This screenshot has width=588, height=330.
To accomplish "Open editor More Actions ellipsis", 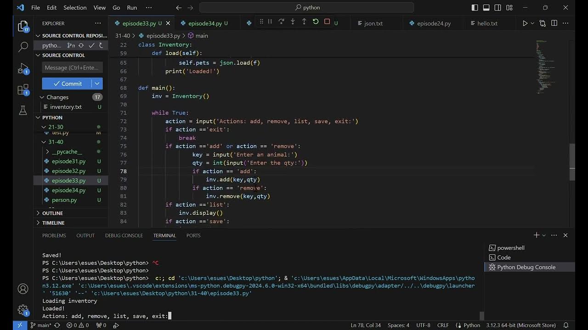I will pyautogui.click(x=566, y=23).
